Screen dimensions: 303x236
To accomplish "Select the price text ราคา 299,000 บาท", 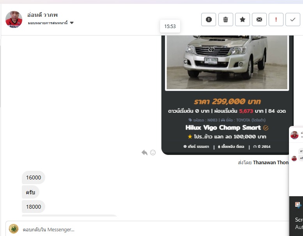I will (x=227, y=101).
